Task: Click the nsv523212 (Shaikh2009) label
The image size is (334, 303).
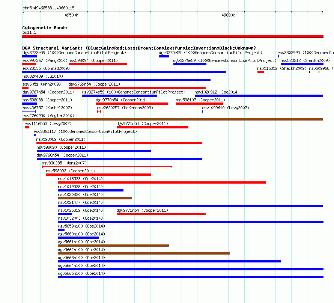Action: click(305, 60)
